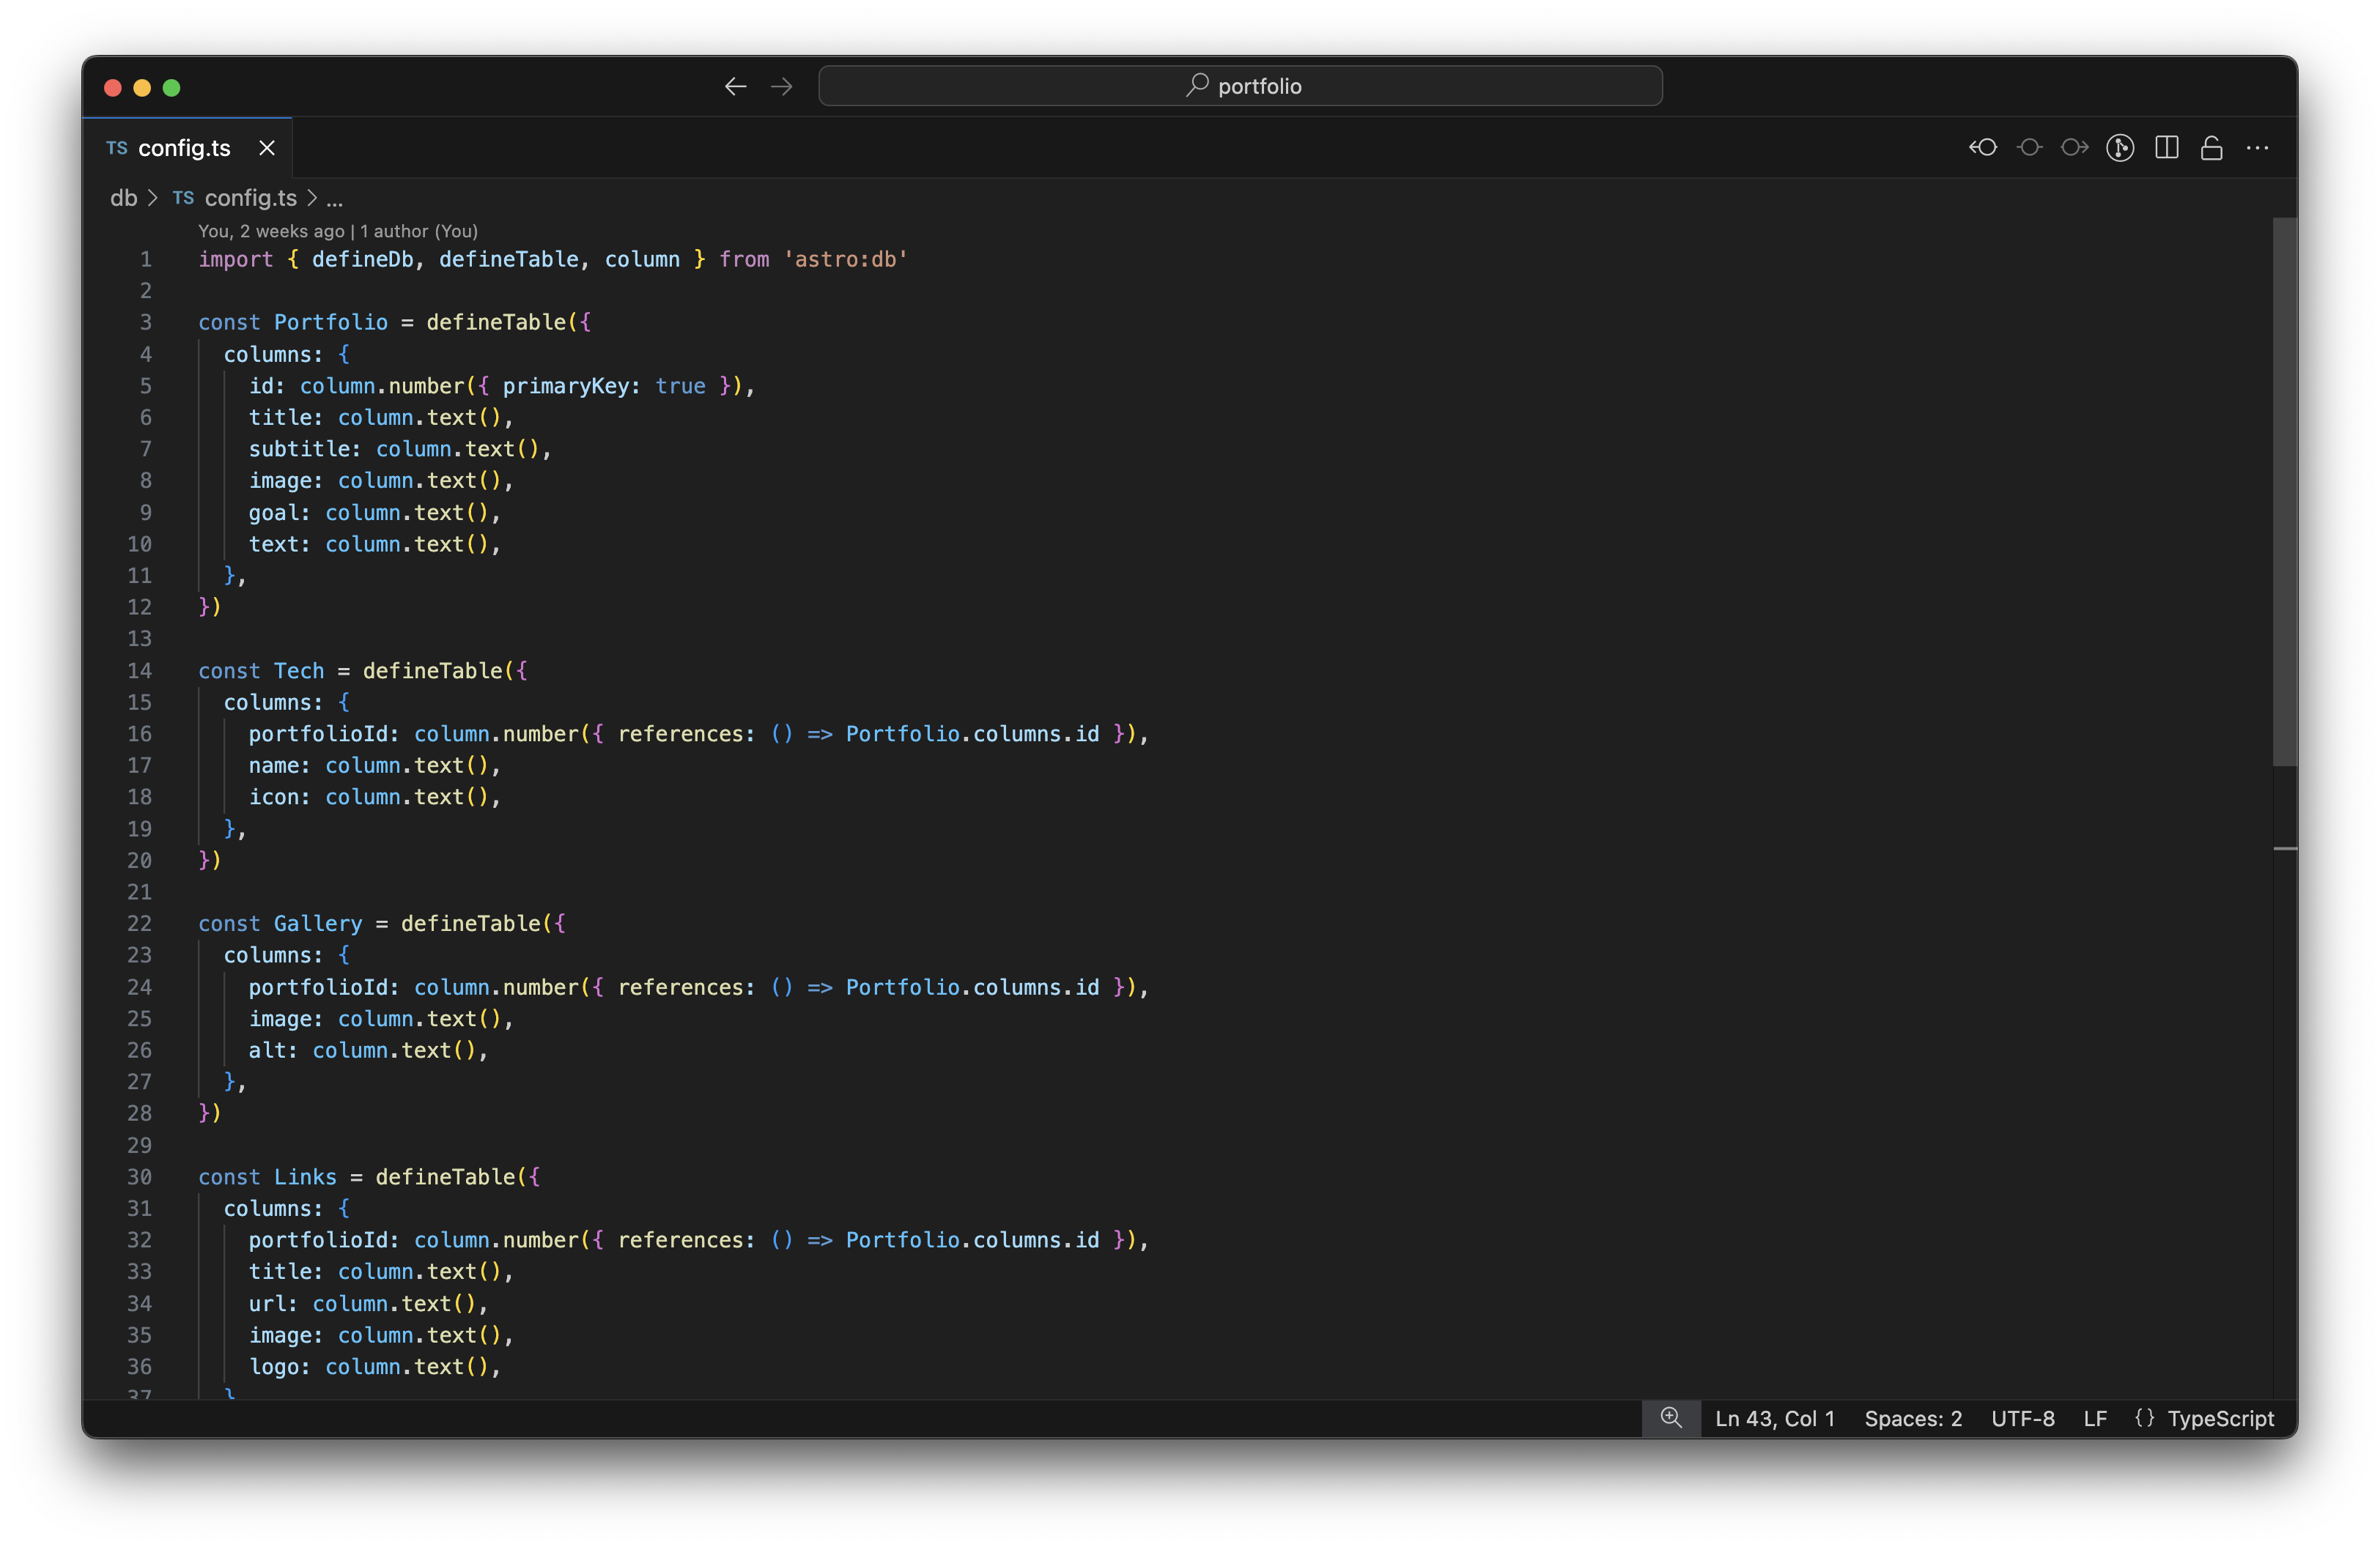Split the editor using the split-pane icon
Screen dimensions: 2380x1547
pos(2166,147)
